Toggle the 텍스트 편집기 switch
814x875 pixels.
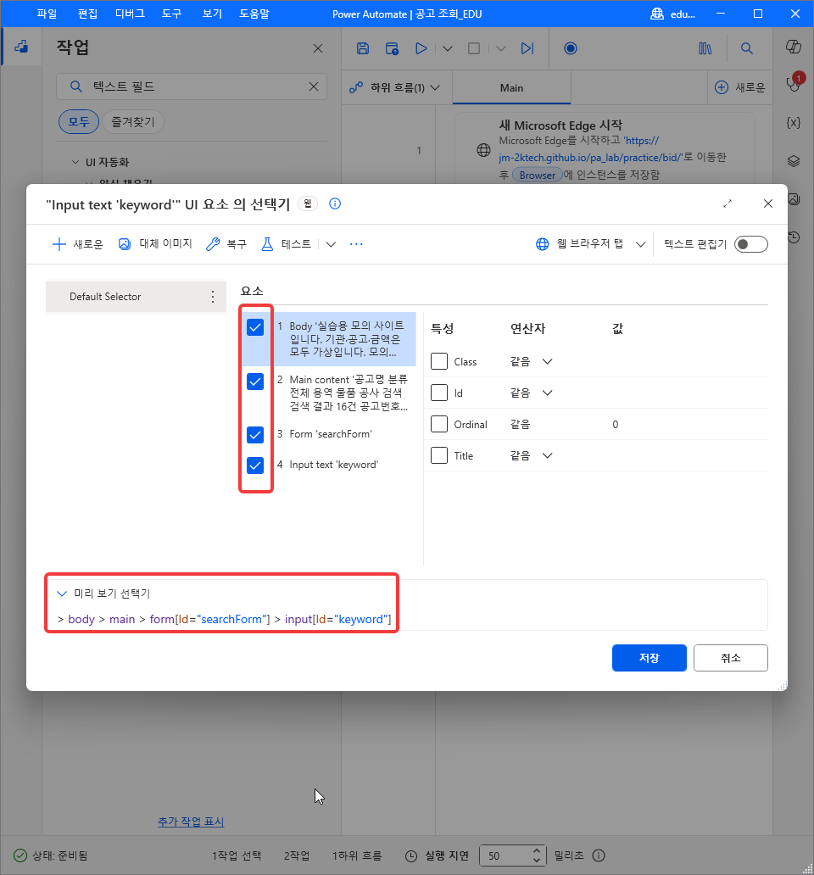(751, 244)
